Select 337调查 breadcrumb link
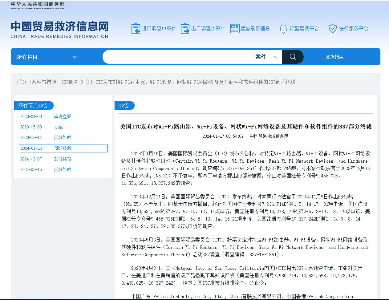 (70, 82)
